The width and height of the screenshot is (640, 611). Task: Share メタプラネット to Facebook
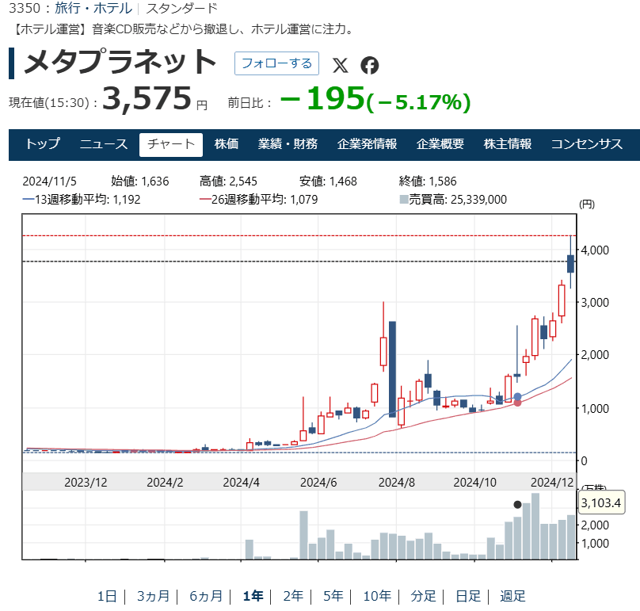368,66
